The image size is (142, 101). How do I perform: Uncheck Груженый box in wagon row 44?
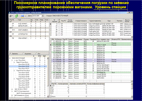coord(93,65)
